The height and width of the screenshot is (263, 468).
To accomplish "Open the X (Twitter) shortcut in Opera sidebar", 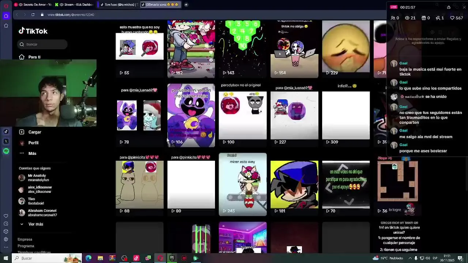I will (x=6, y=141).
